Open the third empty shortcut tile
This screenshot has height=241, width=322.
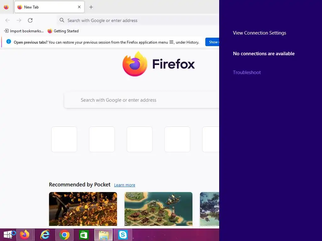point(140,139)
